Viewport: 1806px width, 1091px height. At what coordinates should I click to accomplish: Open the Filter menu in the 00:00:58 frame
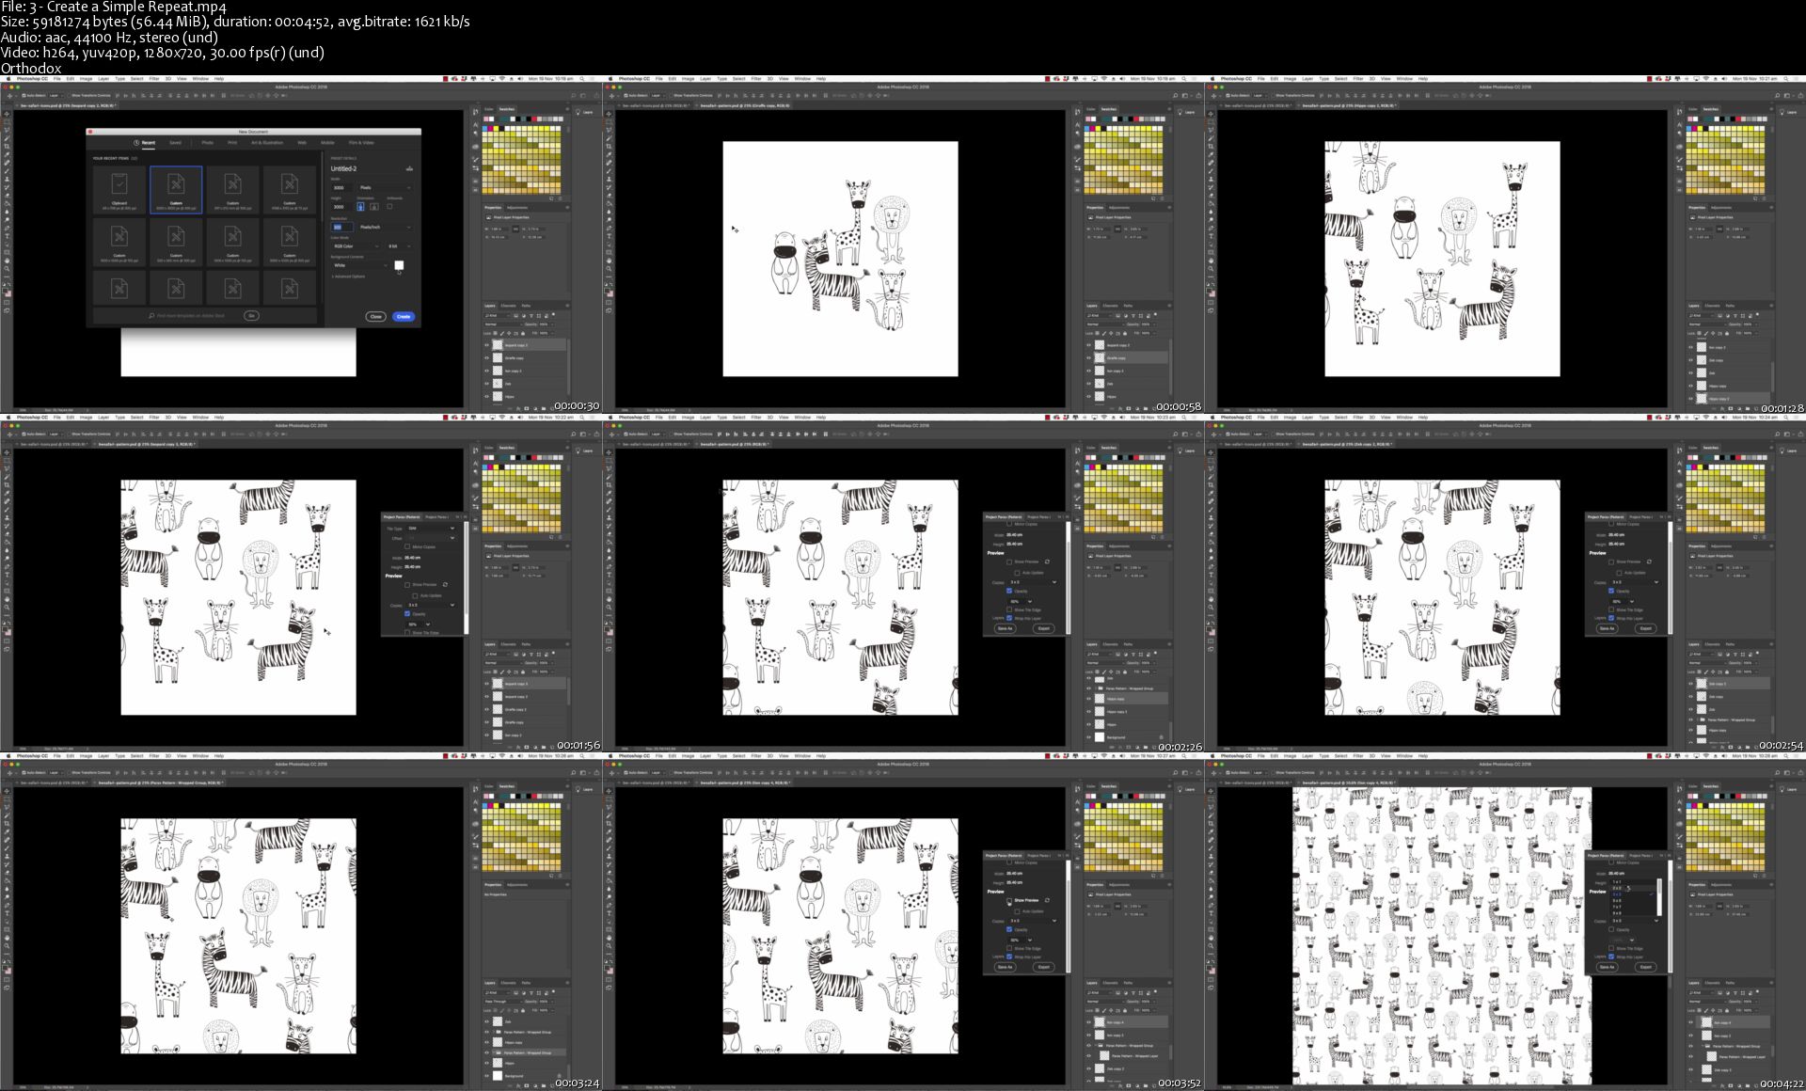click(x=756, y=78)
